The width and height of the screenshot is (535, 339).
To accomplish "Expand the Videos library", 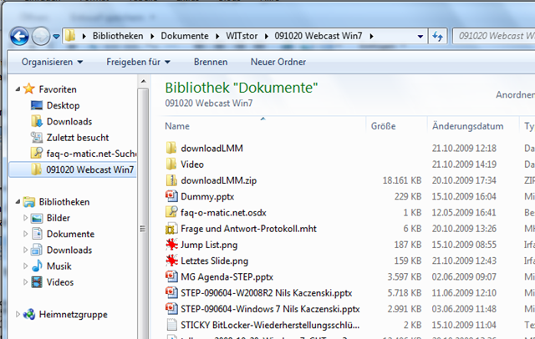I will (x=25, y=281).
